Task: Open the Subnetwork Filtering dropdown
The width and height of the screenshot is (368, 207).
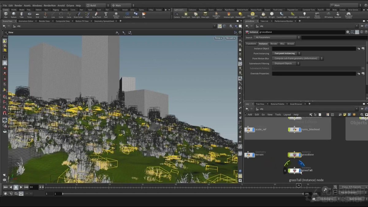Action: [x=286, y=63]
